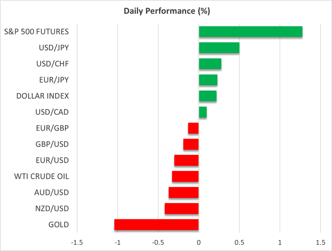332x251 pixels.
Task: Click the EUR/USD category label
Action: (52, 160)
